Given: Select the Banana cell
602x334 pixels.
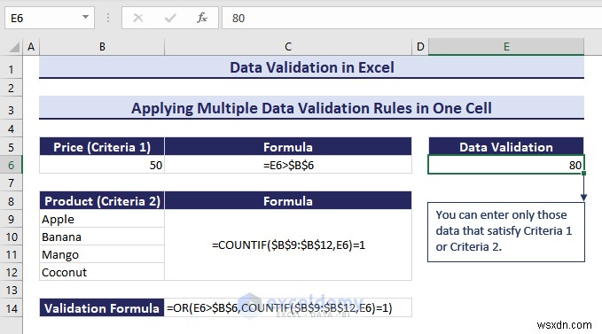Looking at the screenshot, I should click(102, 237).
